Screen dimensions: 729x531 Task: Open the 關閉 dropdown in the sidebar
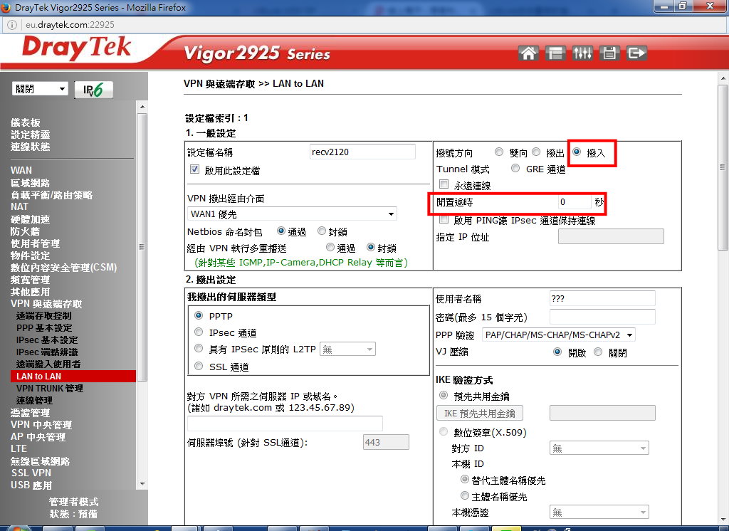click(x=41, y=89)
